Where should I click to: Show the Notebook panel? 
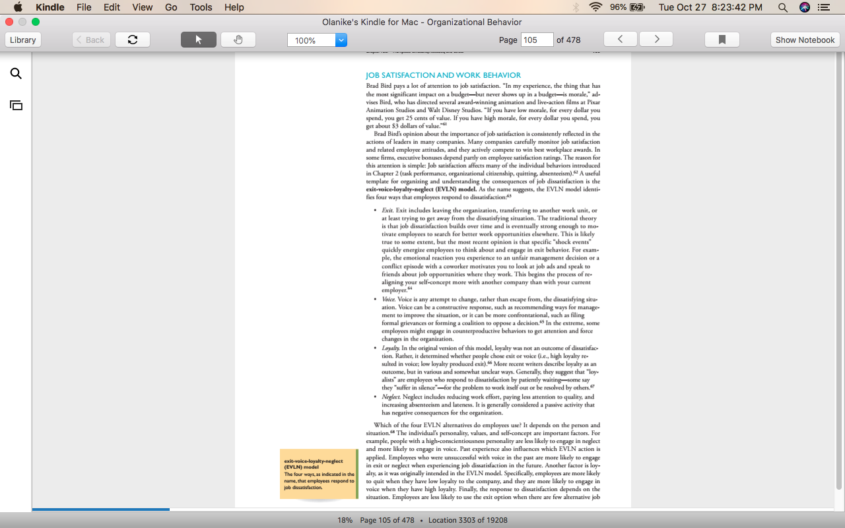[x=805, y=40]
